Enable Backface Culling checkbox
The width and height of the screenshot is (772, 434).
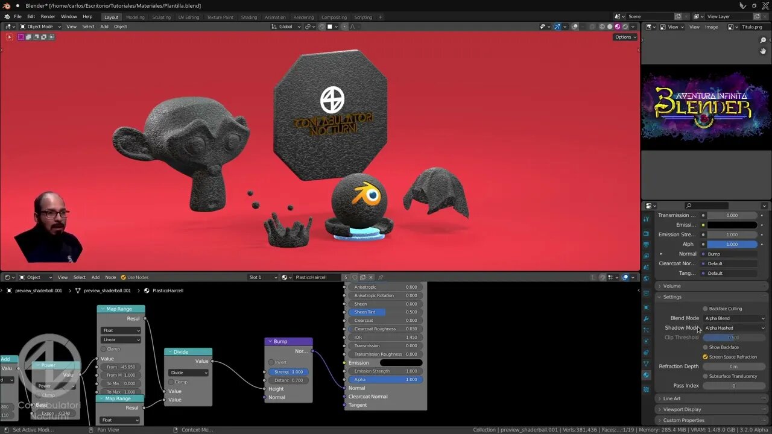coord(705,309)
